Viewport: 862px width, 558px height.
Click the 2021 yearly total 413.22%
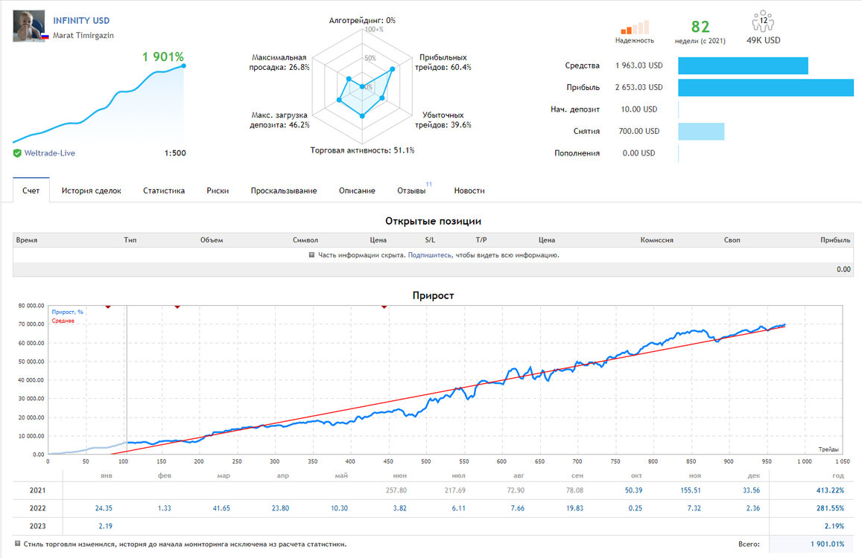[x=829, y=490]
